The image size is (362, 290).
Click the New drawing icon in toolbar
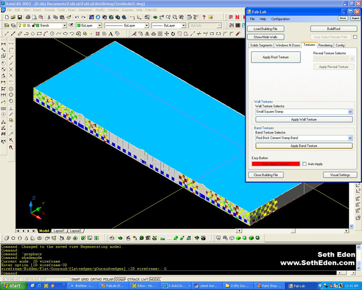(x=6, y=18)
